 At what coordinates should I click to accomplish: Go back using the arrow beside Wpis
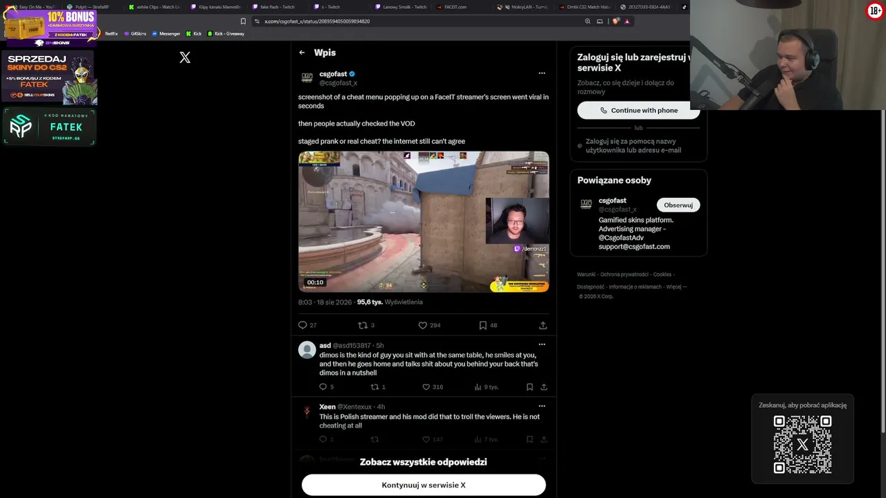302,53
